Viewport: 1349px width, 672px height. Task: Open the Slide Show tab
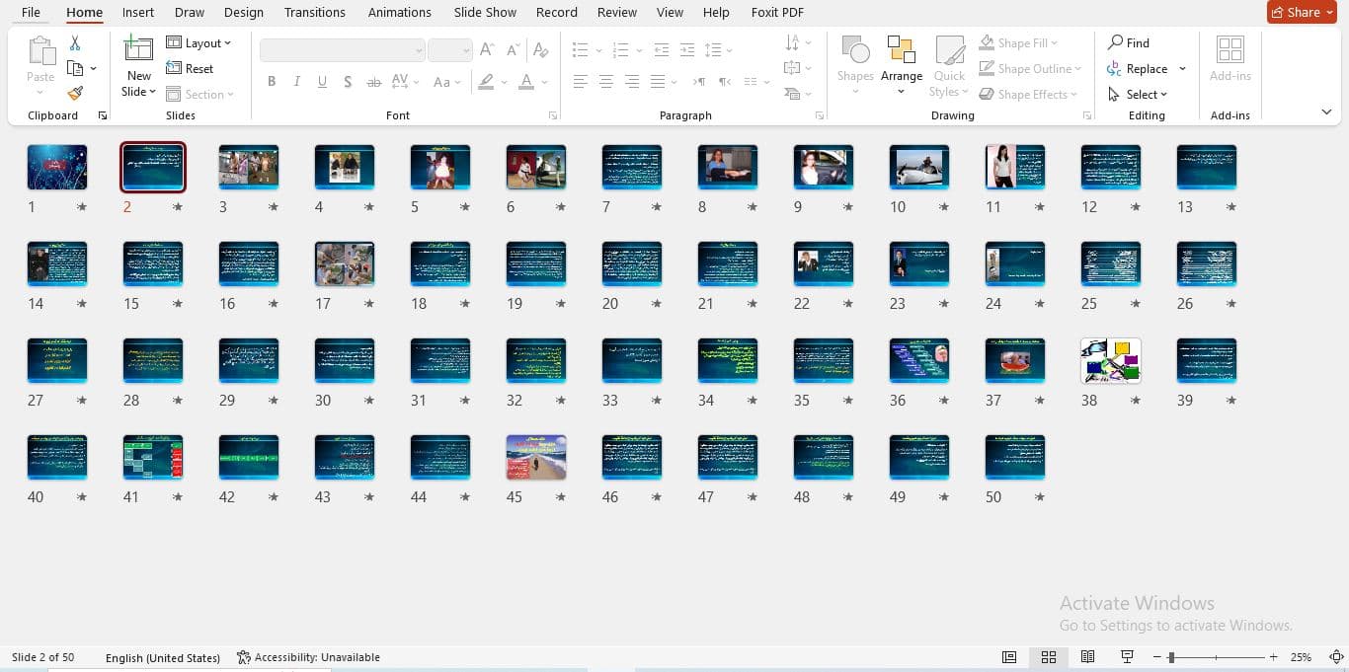(485, 13)
